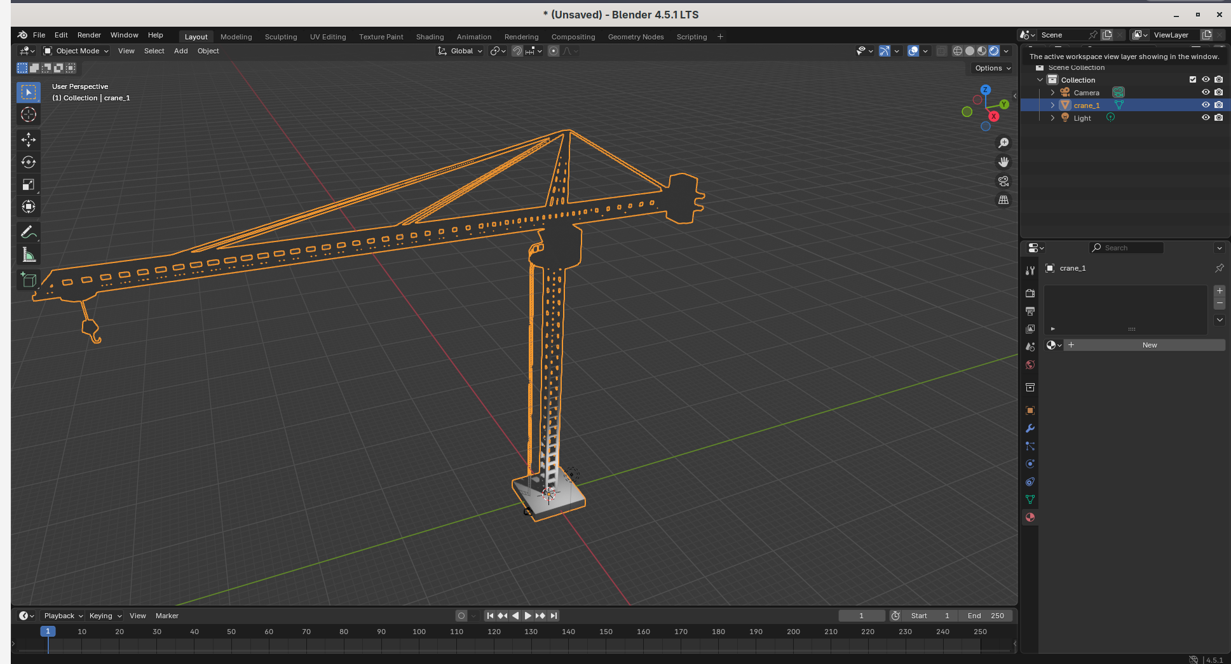Open the Global transform orientation dropdown
Screen dimensions: 1231x664
coord(461,51)
